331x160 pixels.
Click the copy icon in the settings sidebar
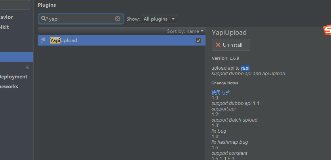pos(27,67)
